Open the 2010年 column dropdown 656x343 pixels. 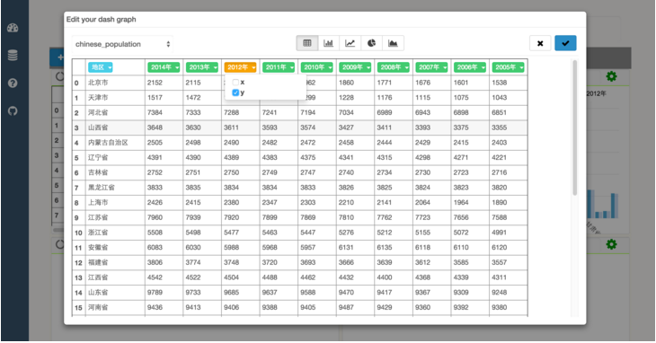click(x=316, y=67)
